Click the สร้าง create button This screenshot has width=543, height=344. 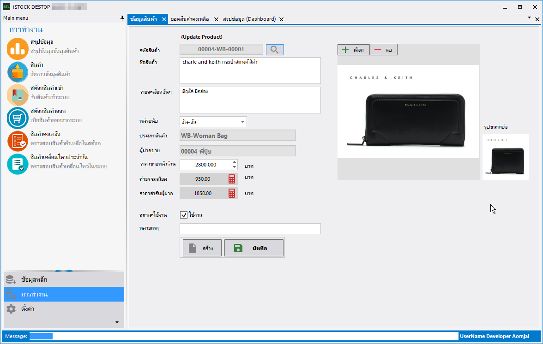tap(202, 248)
